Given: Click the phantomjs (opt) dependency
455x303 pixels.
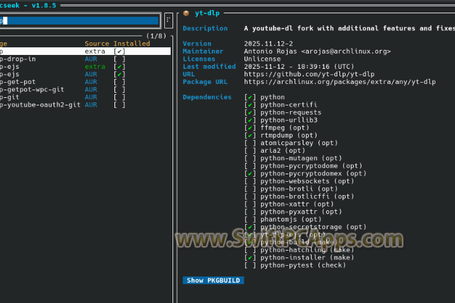Looking at the screenshot, I should [291, 219].
